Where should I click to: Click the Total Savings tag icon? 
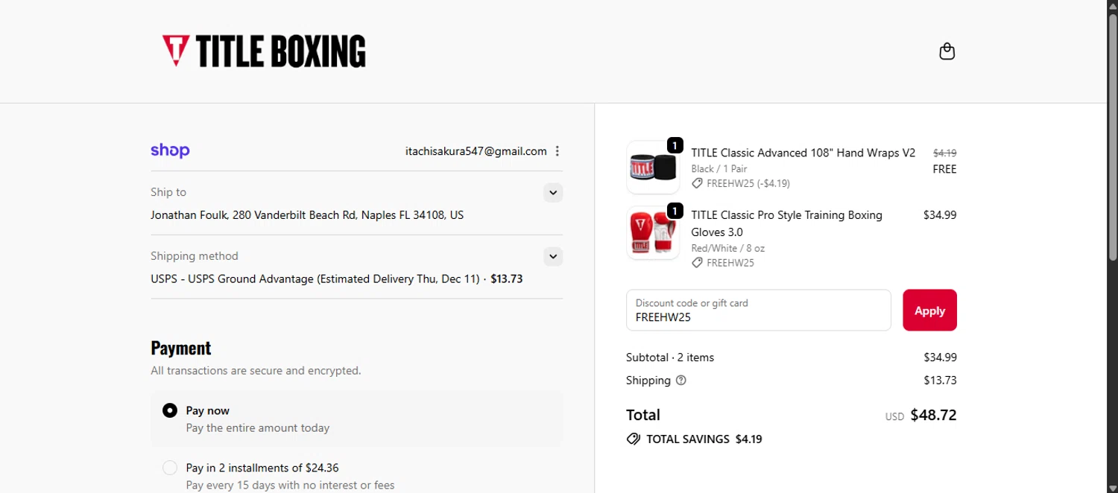click(x=634, y=439)
